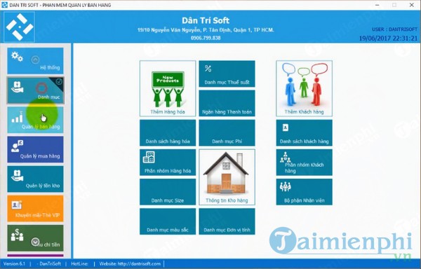Select the Danh mục sidebar tile
This screenshot has height=269, width=421.
(x=35, y=90)
